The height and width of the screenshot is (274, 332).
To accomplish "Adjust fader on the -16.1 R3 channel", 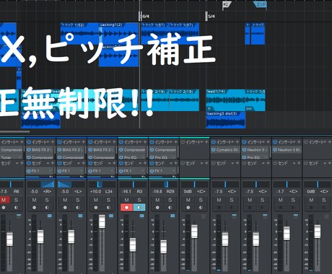I will [x=133, y=244].
